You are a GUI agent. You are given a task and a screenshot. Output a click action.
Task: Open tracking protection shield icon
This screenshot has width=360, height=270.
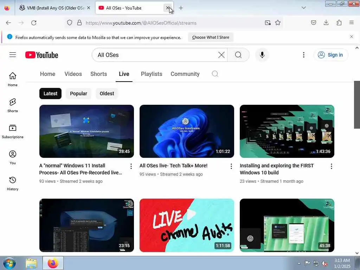pyautogui.click(x=70, y=23)
